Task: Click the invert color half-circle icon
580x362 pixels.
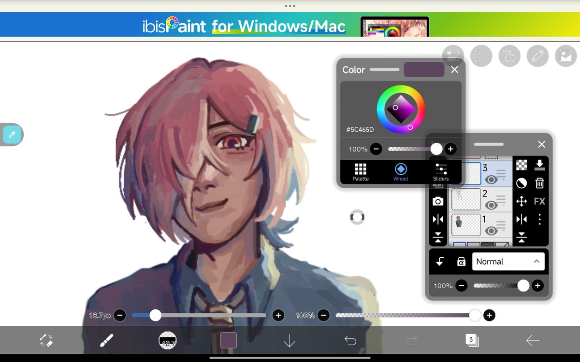Action: (522, 183)
